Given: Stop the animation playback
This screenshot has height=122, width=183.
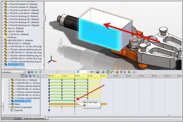Looking at the screenshot, I should tap(40, 72).
